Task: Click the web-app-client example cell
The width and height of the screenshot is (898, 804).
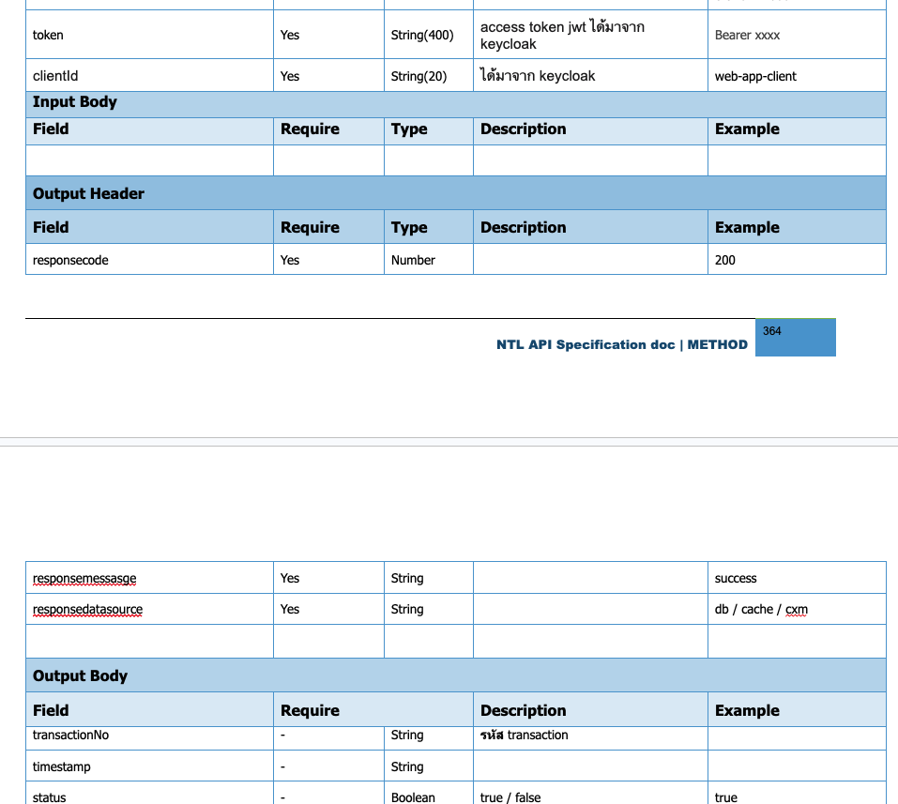Action: 755,76
